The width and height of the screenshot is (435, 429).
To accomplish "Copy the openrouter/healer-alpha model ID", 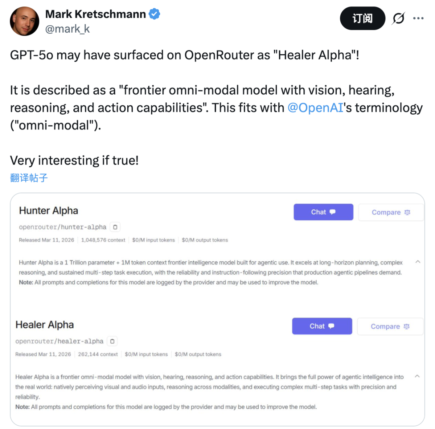I will click(x=112, y=341).
